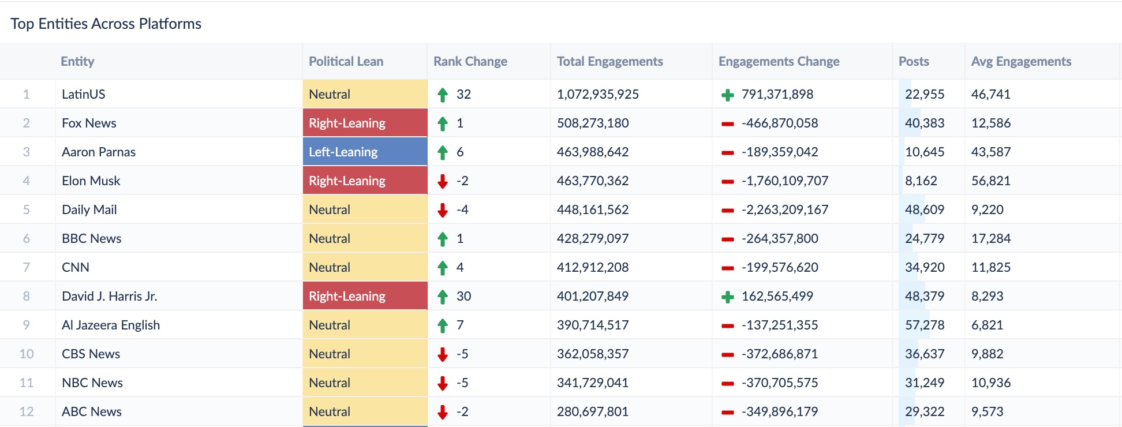Sort by Avg Engagements column header
This screenshot has width=1122, height=427.
tap(1021, 61)
